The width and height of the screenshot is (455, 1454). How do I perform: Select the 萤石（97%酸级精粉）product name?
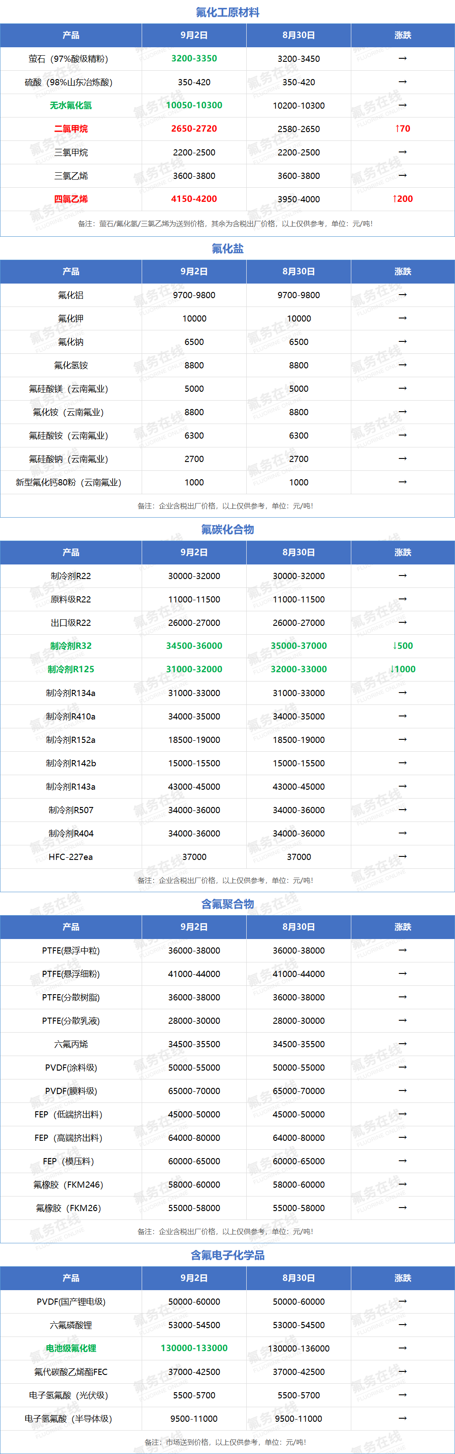pyautogui.click(x=68, y=59)
